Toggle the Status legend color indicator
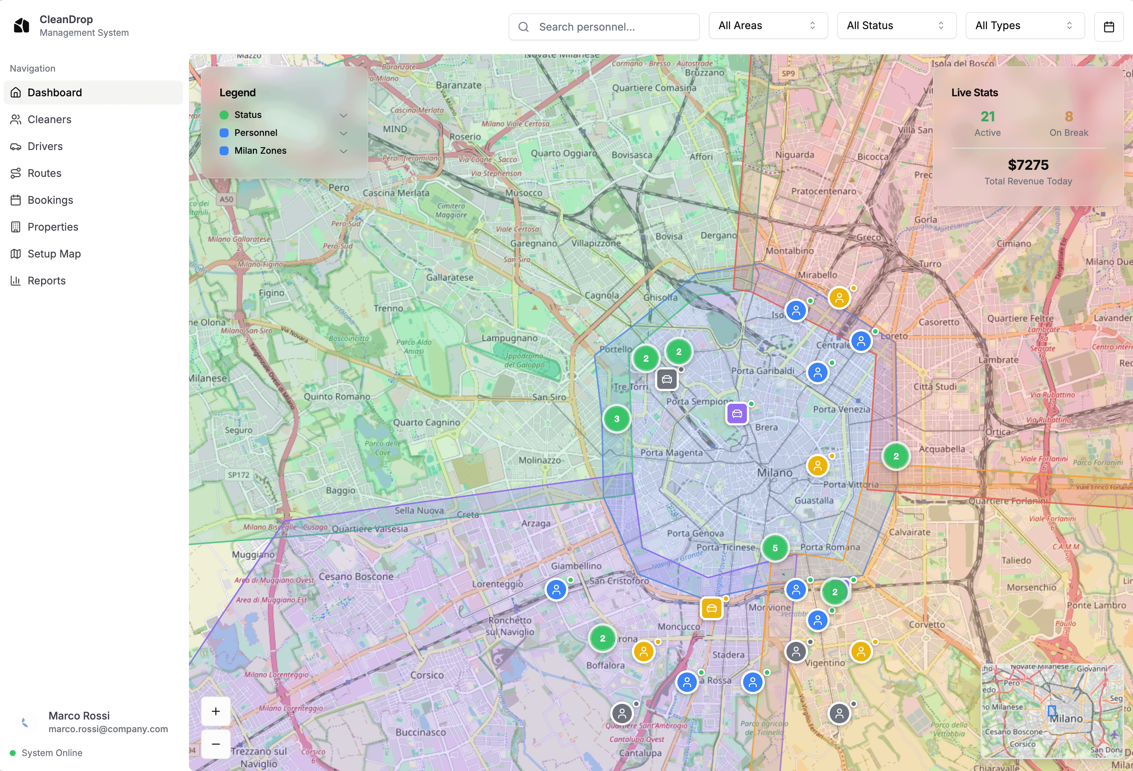Image resolution: width=1133 pixels, height=771 pixels. 224,115
